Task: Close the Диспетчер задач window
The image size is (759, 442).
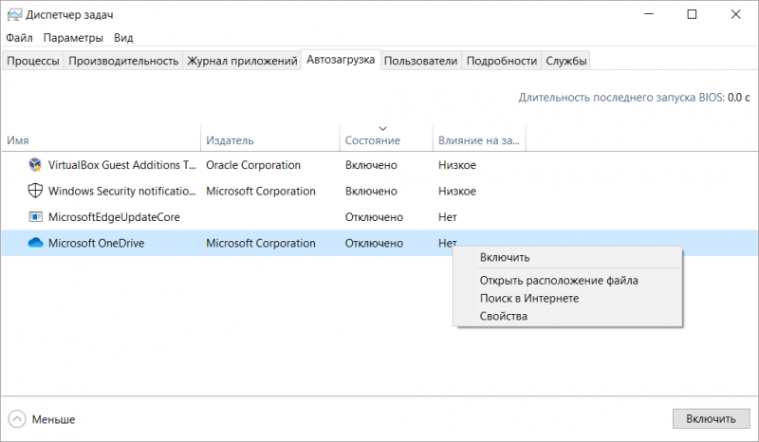Action: (x=736, y=14)
